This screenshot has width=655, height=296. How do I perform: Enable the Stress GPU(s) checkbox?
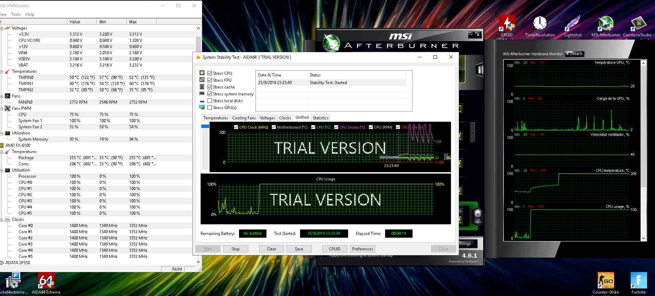tap(210, 107)
